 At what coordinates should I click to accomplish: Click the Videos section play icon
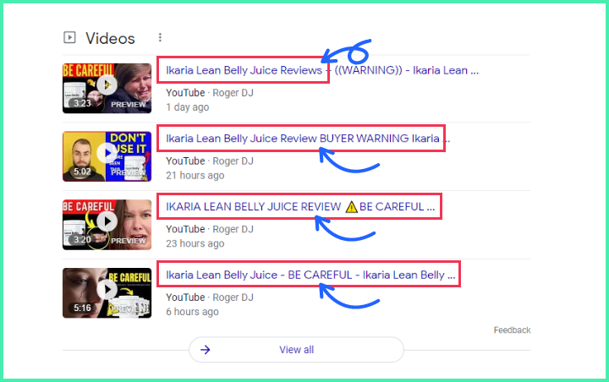(x=69, y=38)
